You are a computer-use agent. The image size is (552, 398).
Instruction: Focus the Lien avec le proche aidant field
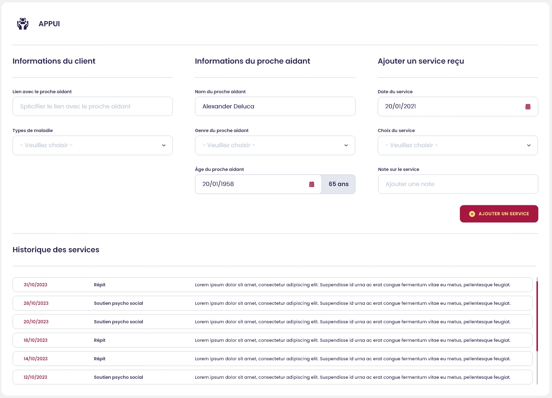click(x=92, y=107)
